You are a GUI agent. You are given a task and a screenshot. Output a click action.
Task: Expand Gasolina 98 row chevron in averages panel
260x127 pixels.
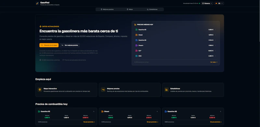click(215, 40)
